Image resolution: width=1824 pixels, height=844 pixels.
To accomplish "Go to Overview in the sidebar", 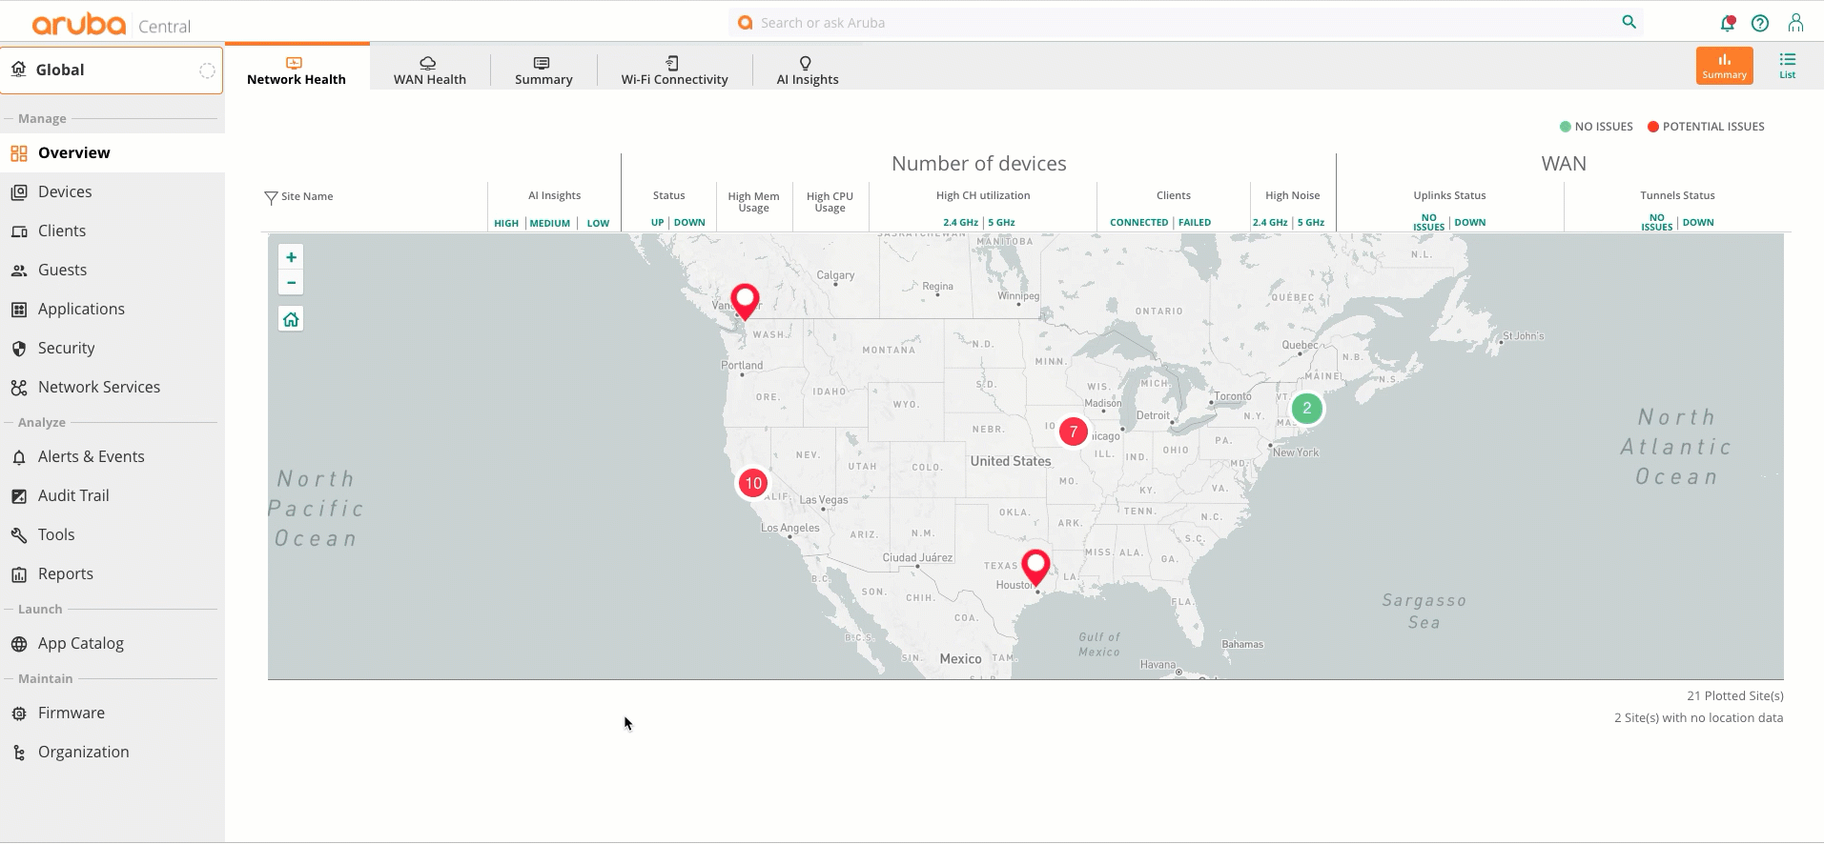I will [x=113, y=152].
